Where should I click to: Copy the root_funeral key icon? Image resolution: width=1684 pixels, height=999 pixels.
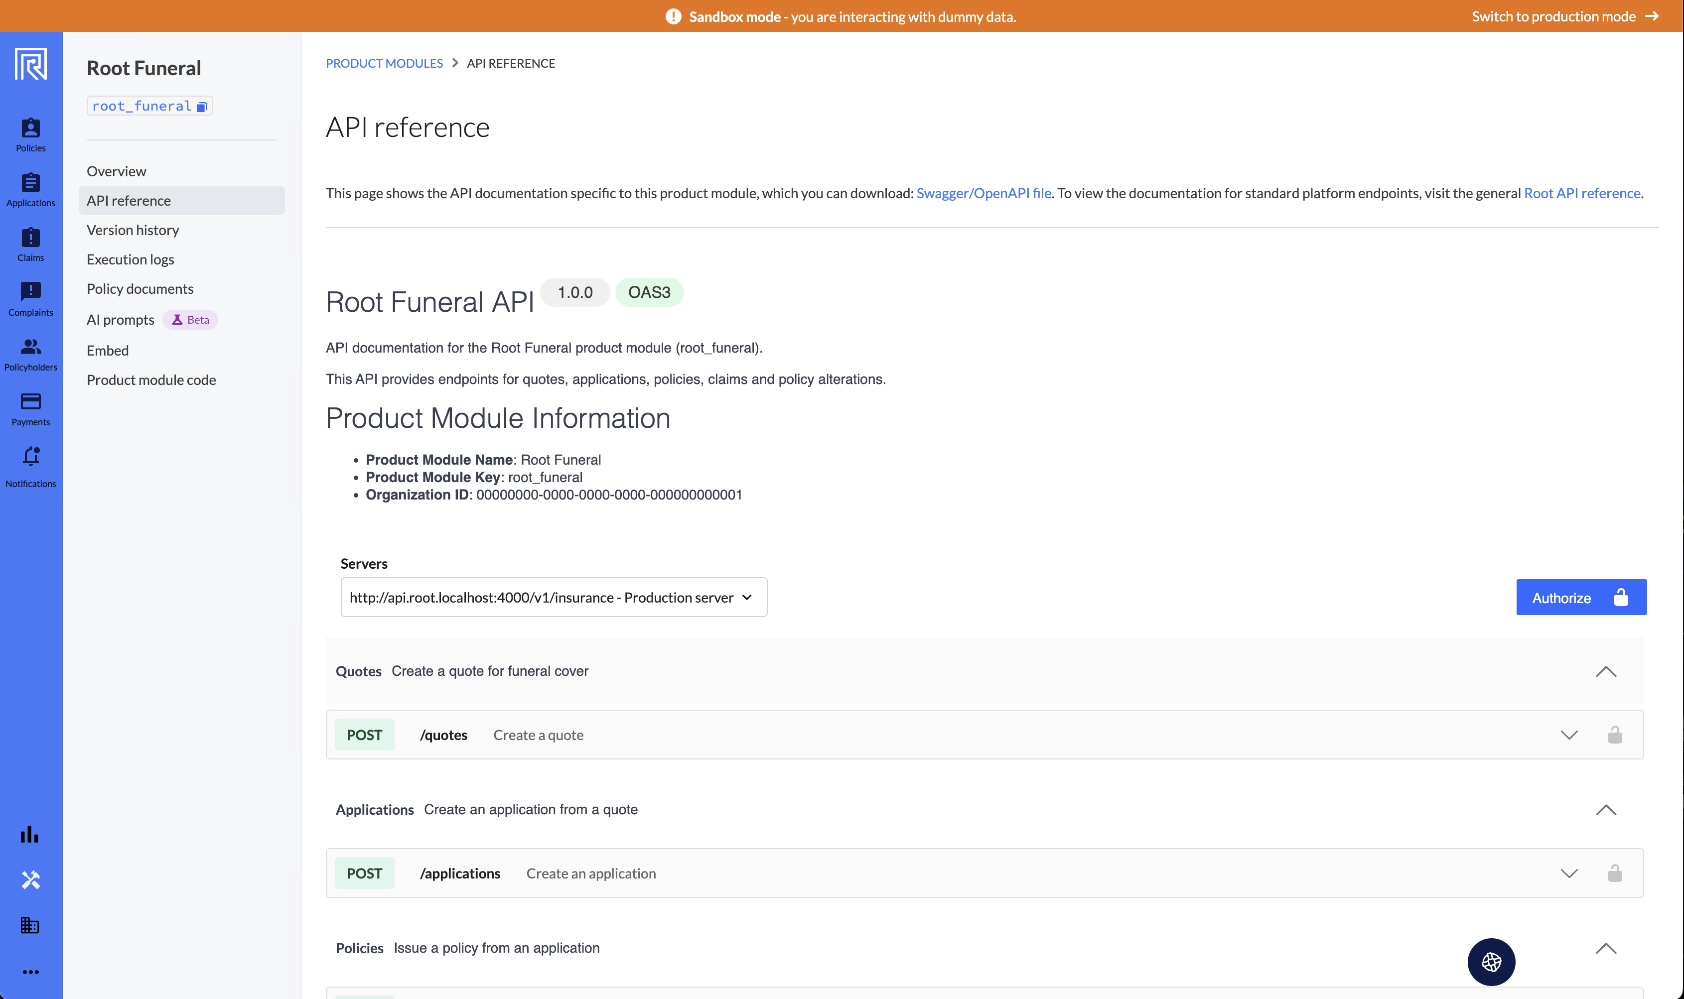point(201,107)
